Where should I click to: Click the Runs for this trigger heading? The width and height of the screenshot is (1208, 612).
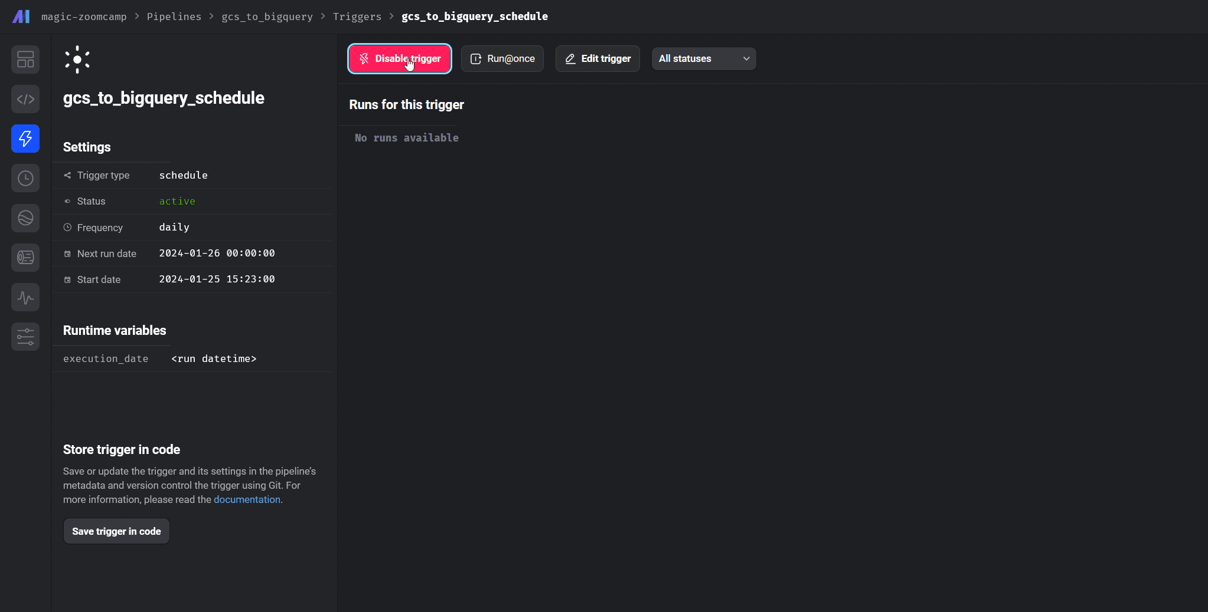(x=406, y=105)
